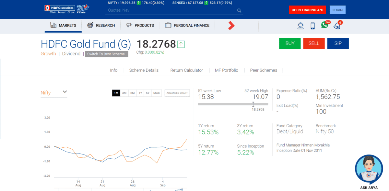
Task: Click the green BUY button
Action: tap(289, 43)
